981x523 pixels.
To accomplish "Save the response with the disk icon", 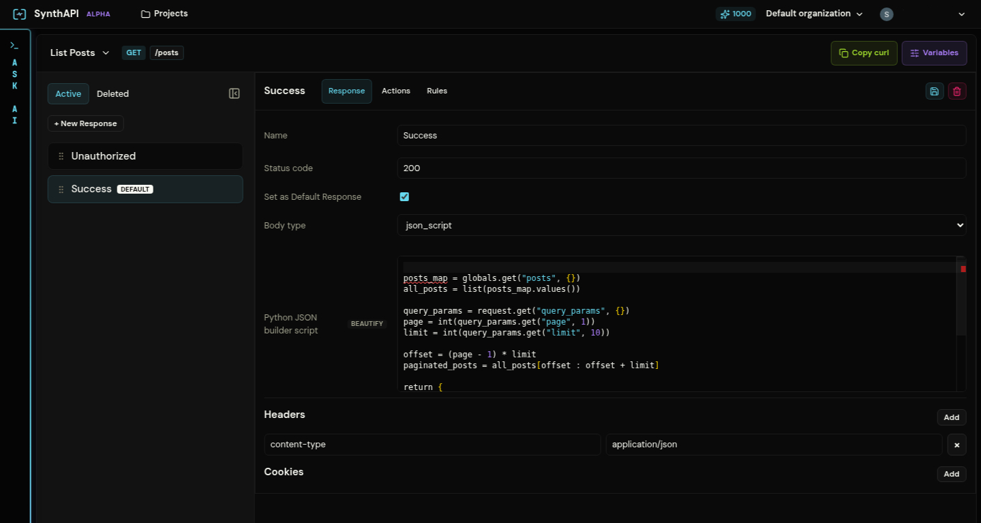I will click(935, 91).
